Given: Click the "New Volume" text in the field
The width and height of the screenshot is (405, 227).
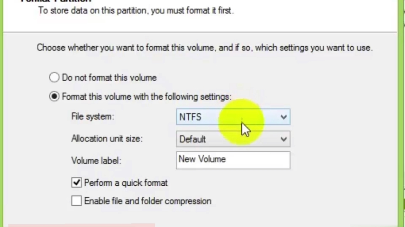Looking at the screenshot, I should (202, 160).
